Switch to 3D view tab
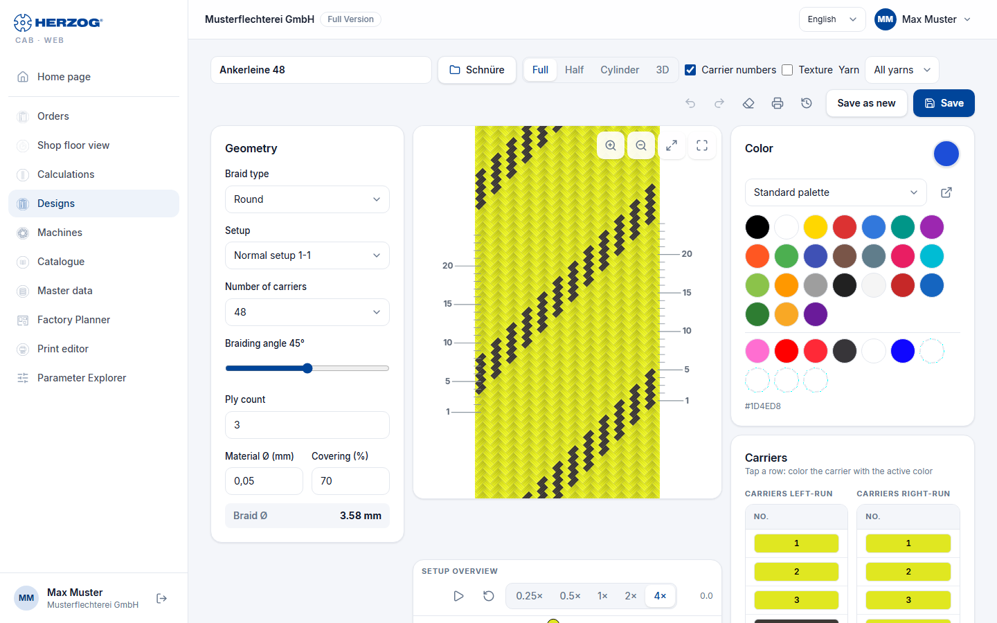The image size is (997, 623). pos(663,70)
